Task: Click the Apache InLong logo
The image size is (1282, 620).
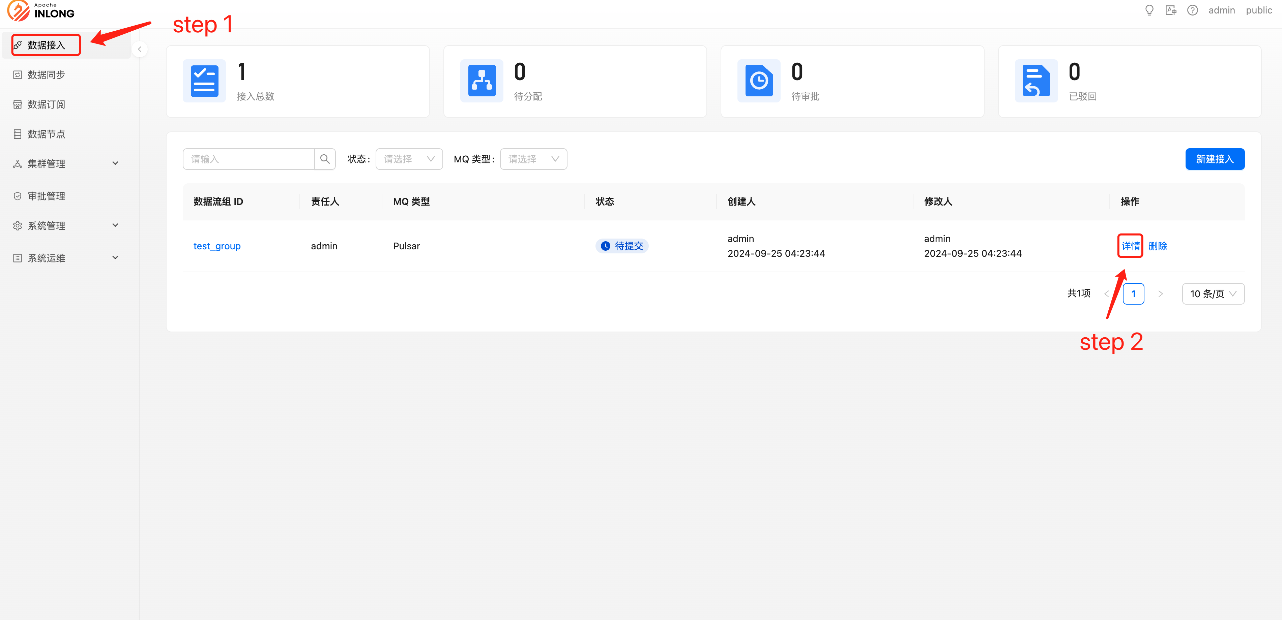Action: click(x=40, y=10)
